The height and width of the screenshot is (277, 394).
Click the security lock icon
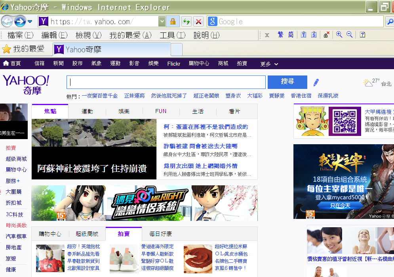coord(173,22)
